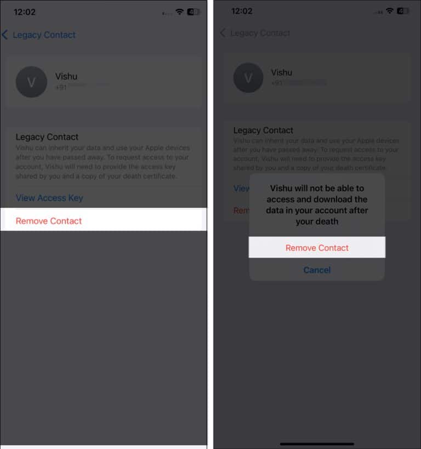This screenshot has width=421, height=449.
Task: Tap battery icon in right status bar
Action: (403, 11)
